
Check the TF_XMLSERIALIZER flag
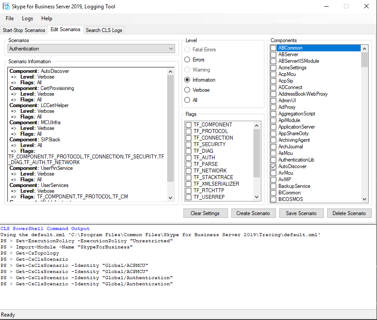point(189,184)
